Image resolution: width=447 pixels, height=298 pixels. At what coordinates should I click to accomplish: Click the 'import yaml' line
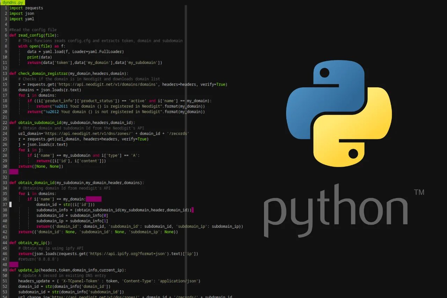22,19
